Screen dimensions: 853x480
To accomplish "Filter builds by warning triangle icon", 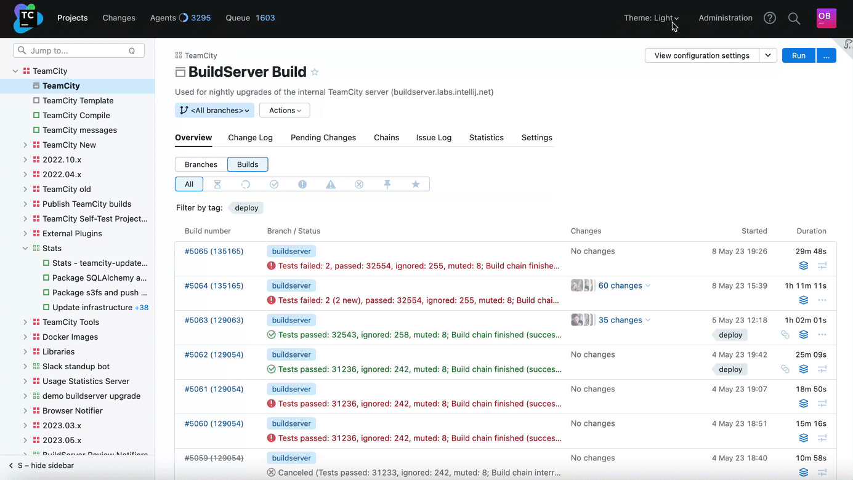I will [331, 184].
